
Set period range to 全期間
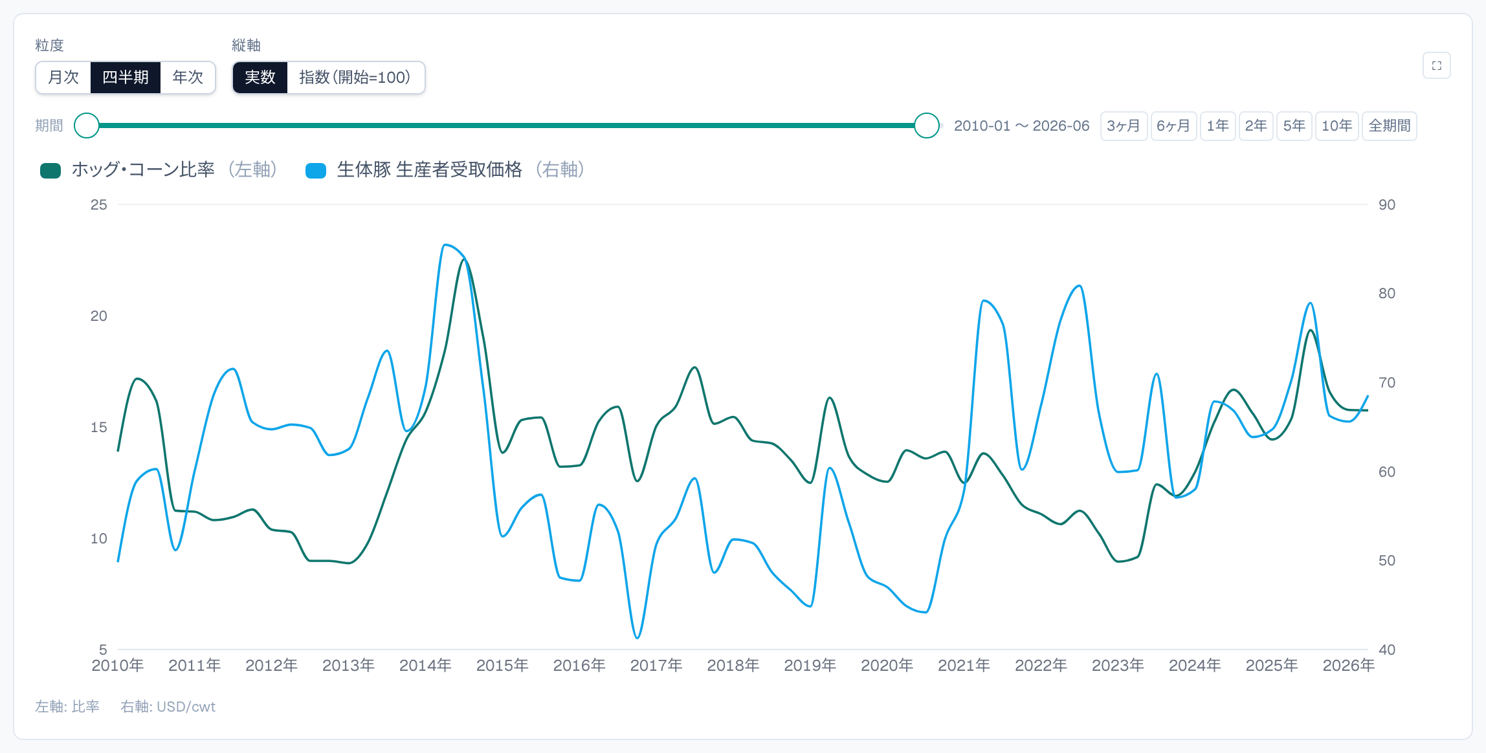click(x=1390, y=125)
